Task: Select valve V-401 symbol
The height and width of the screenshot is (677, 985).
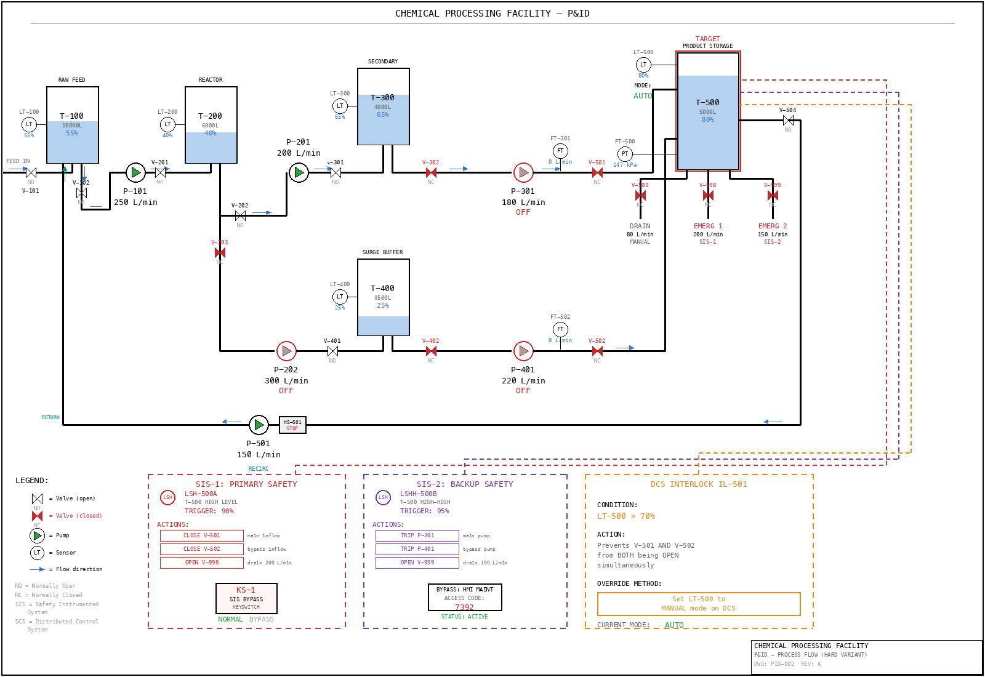Action: coord(332,351)
